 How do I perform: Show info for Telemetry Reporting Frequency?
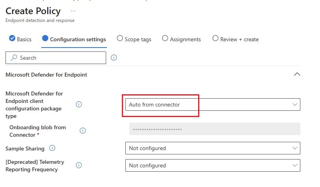click(79, 165)
